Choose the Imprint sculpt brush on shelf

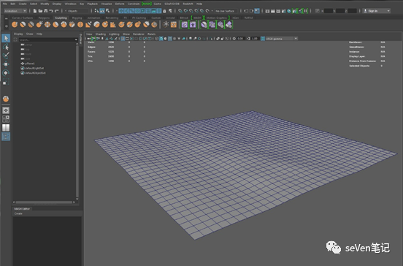pos(88,25)
